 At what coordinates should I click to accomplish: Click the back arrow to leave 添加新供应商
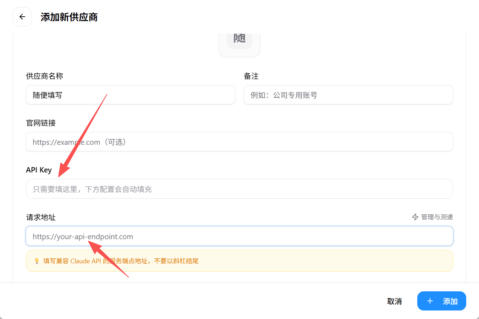point(22,17)
